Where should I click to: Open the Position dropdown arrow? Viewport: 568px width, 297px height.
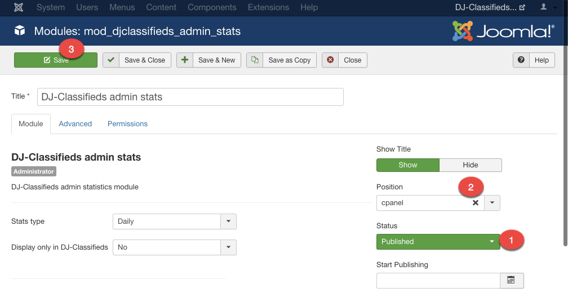point(492,203)
